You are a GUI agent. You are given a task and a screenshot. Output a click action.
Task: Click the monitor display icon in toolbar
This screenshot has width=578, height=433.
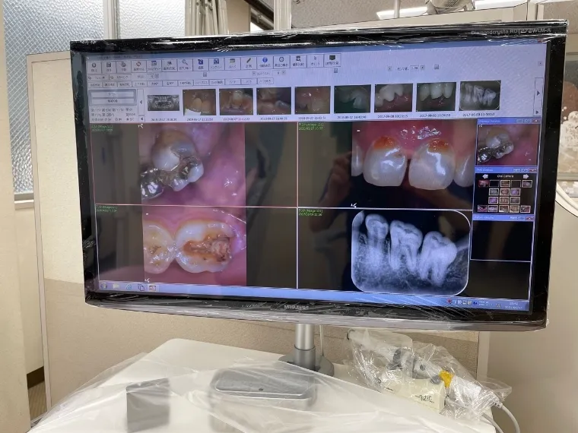click(332, 60)
